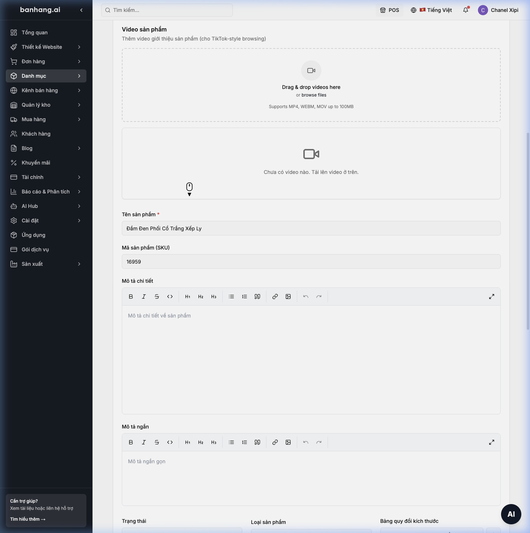Open the Tiếng Việt language selector
The width and height of the screenshot is (530, 533).
[x=431, y=10]
